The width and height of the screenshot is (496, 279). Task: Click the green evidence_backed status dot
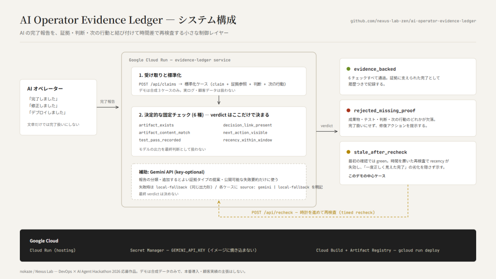point(348,69)
